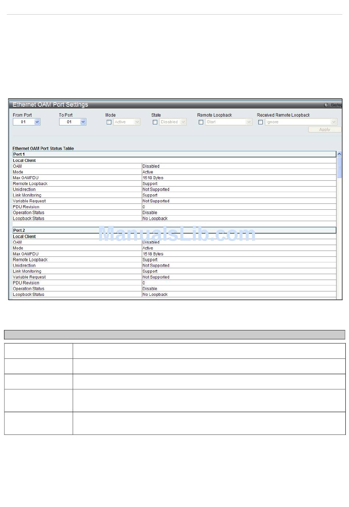
Task: Click the status table scroll-up arrow
Action: [339, 154]
